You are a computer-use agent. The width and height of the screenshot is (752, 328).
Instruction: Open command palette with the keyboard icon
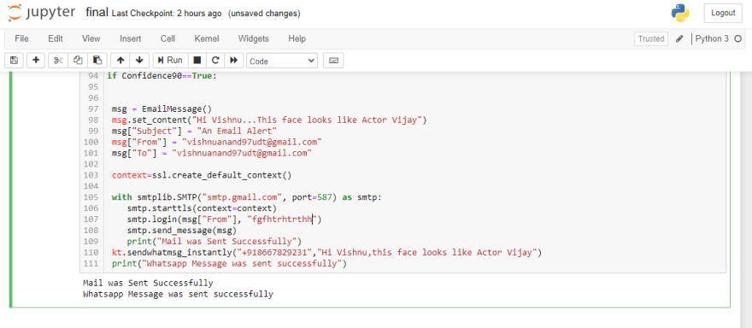(x=333, y=61)
